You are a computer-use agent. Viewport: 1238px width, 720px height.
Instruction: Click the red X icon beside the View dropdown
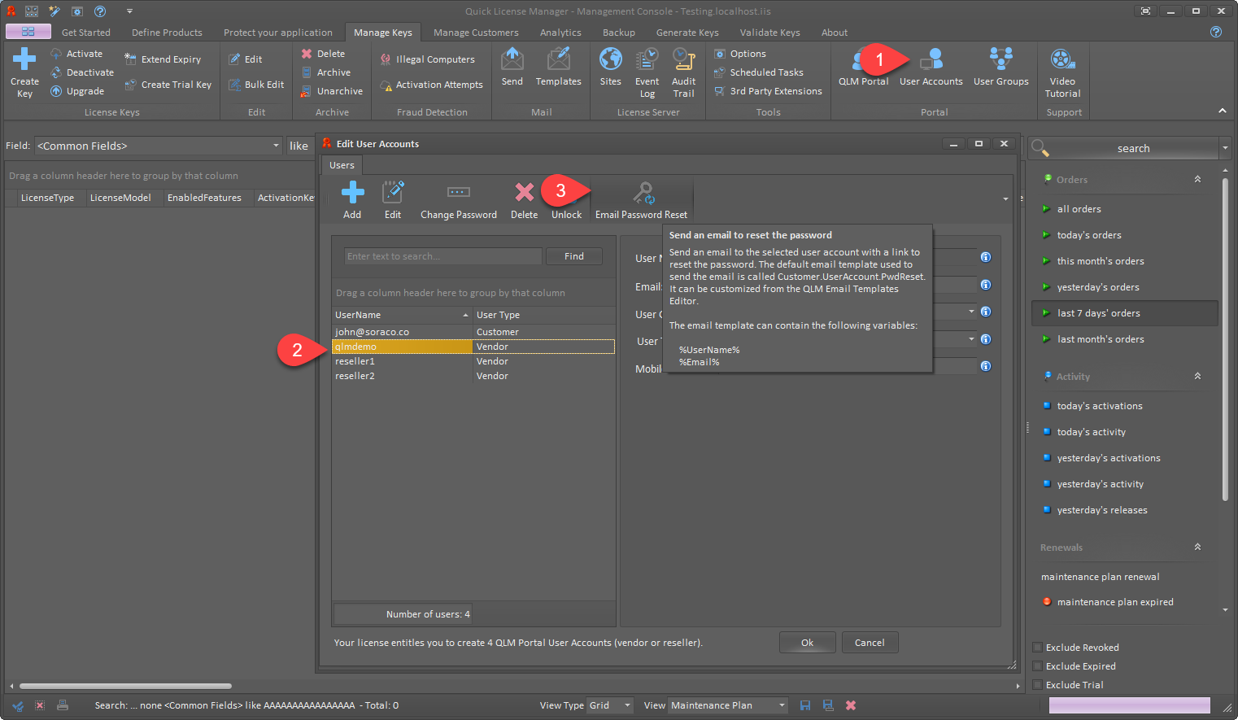tap(851, 705)
